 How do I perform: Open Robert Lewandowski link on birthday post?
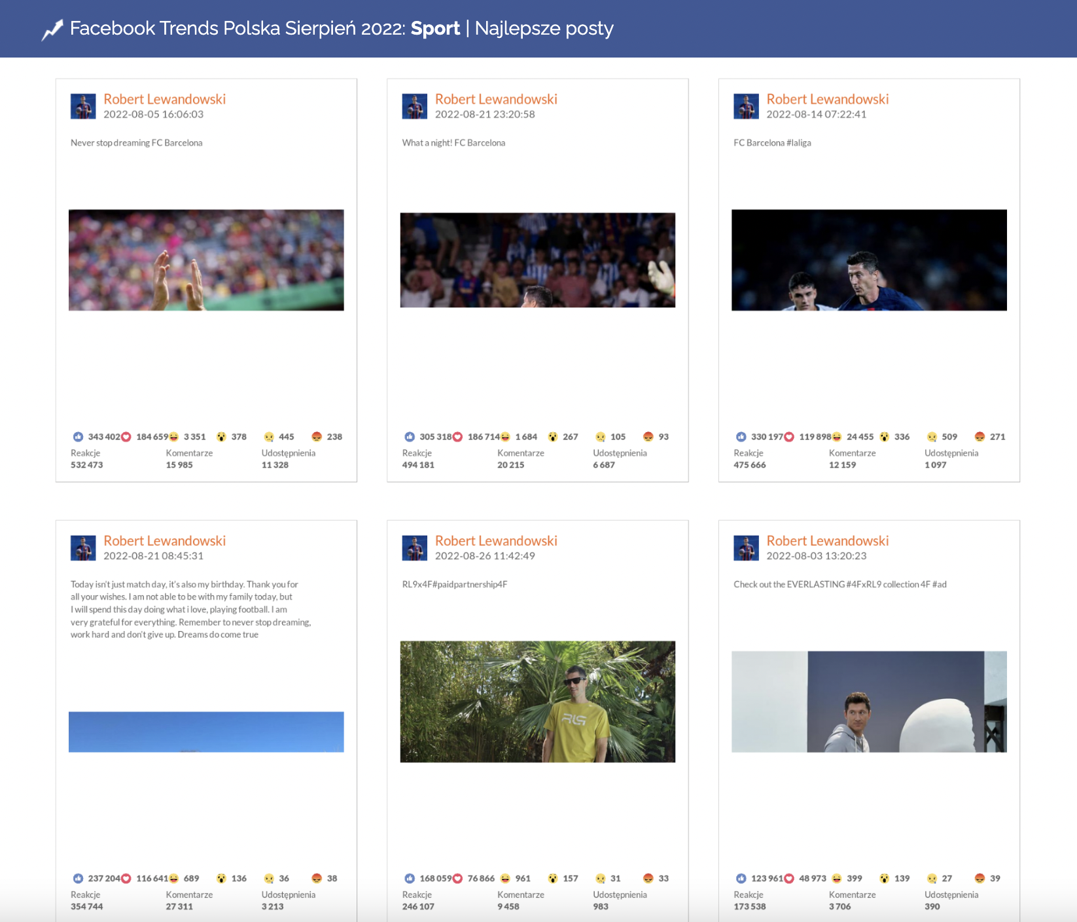164,541
